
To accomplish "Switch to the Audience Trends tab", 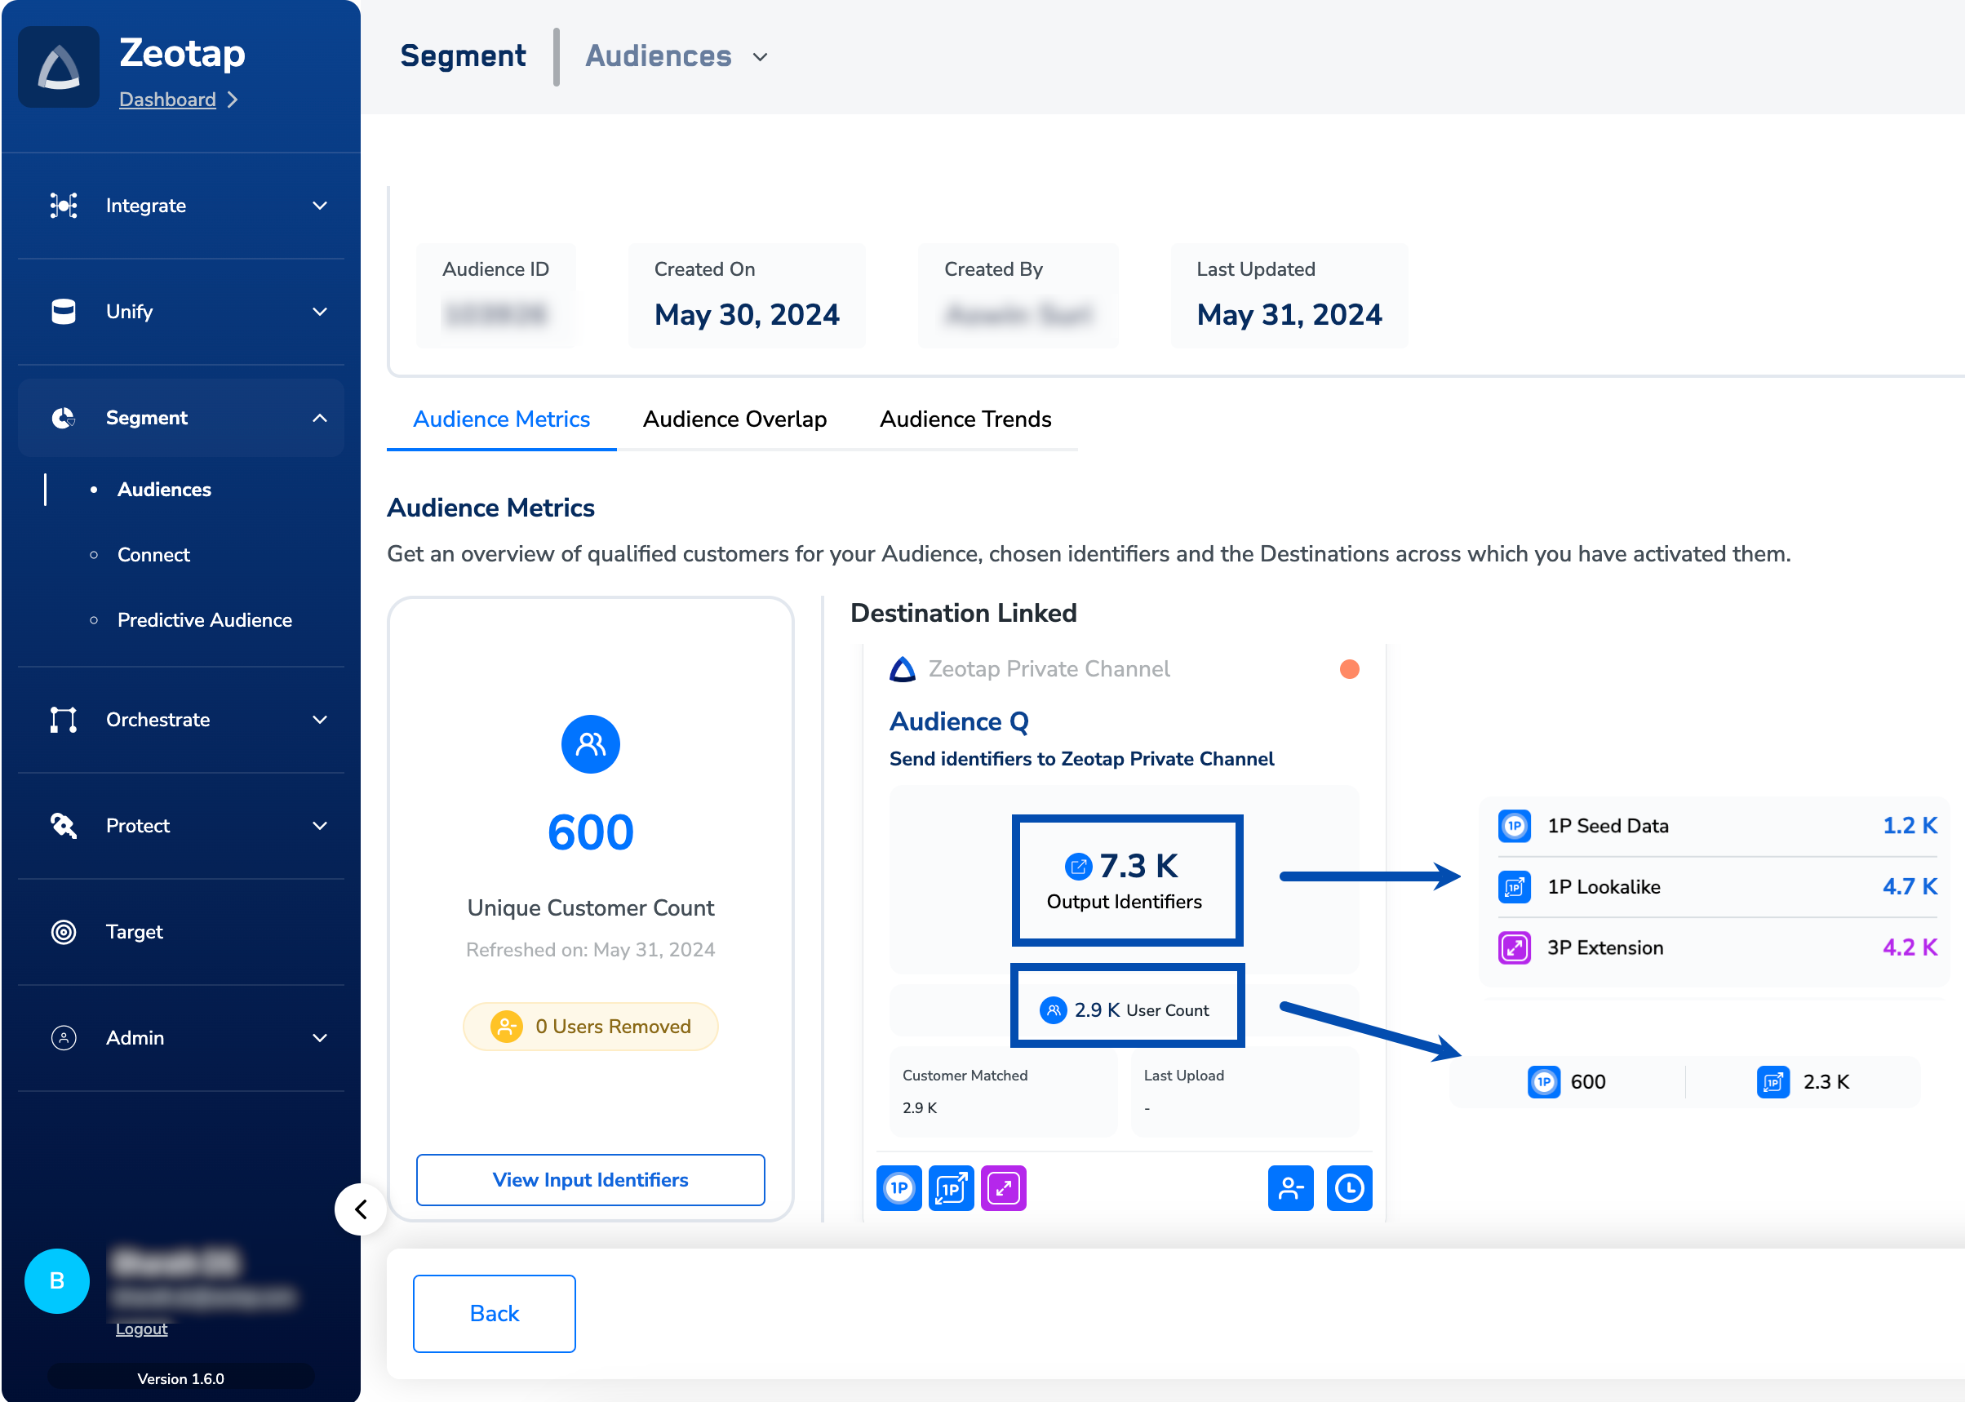I will click(x=965, y=419).
